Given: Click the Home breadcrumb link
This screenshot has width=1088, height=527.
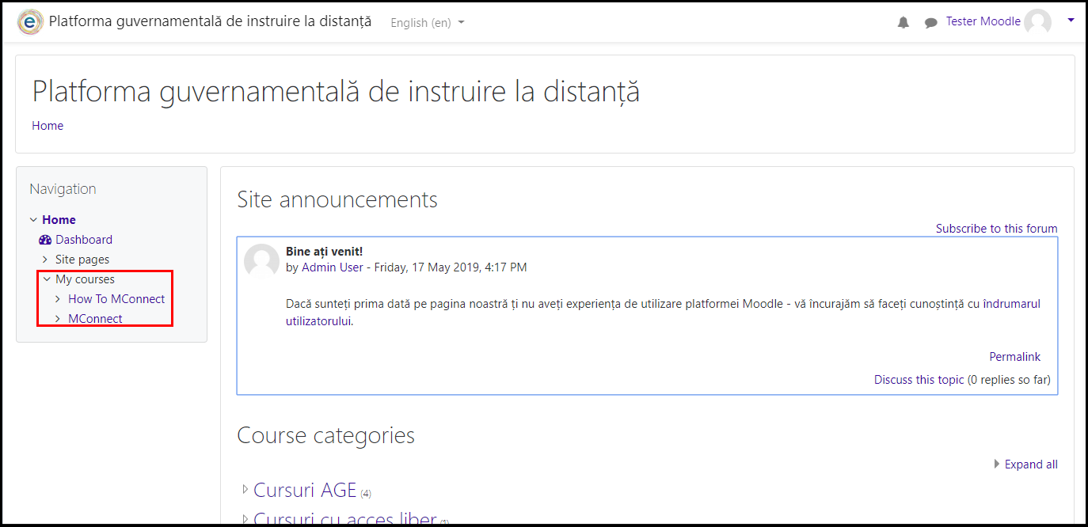Looking at the screenshot, I should (48, 126).
